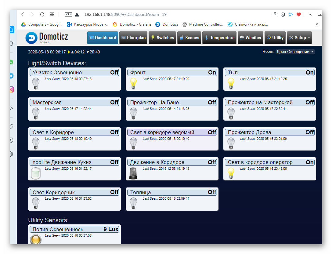Toggle the Свет в коридоре оператор bulb
The width and height of the screenshot is (332, 254).
[231, 173]
